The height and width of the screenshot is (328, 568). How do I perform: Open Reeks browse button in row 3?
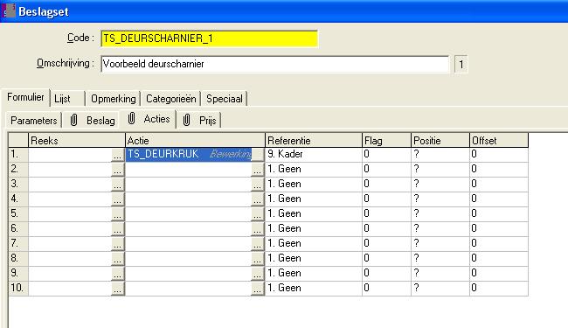tap(117, 185)
